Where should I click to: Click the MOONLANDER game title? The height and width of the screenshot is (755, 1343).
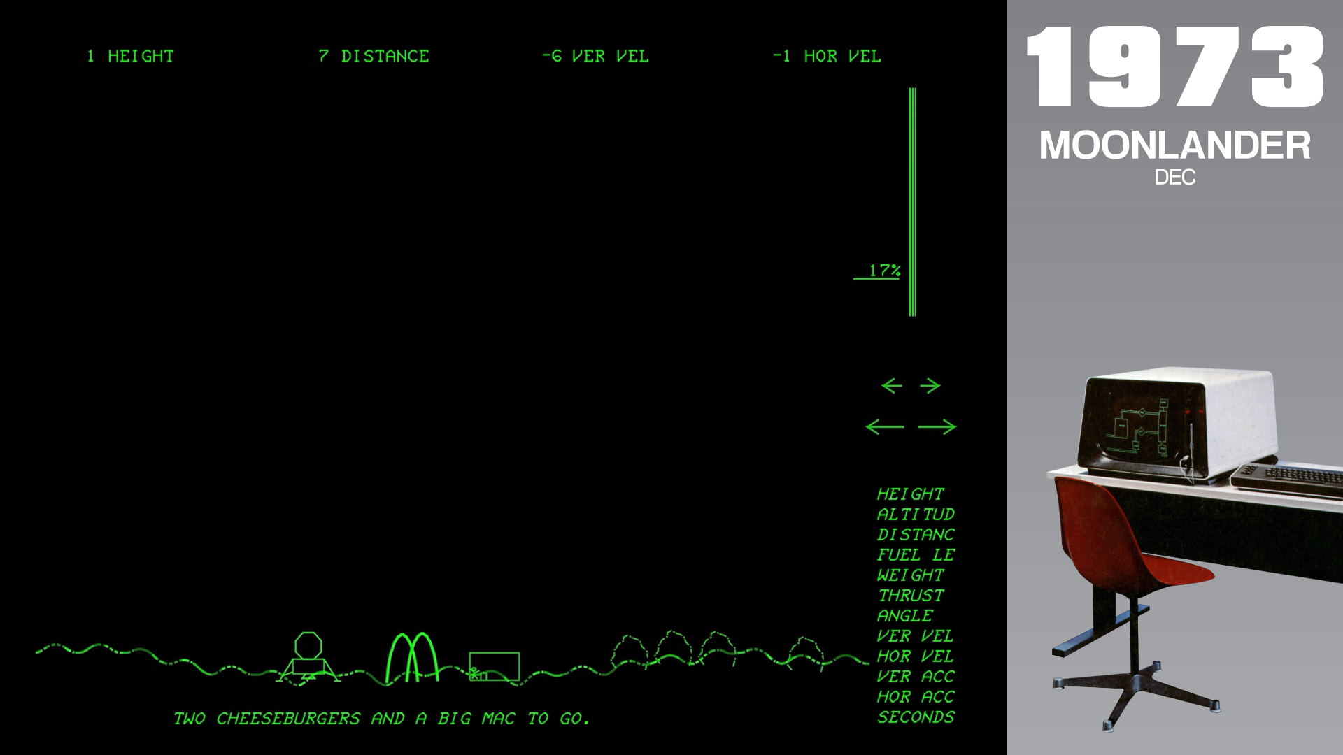1175,146
